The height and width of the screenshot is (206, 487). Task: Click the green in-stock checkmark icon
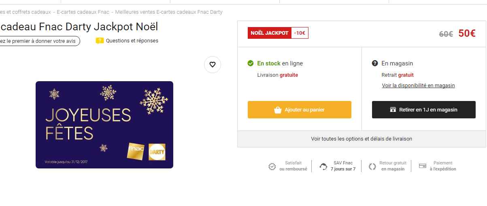tap(251, 63)
